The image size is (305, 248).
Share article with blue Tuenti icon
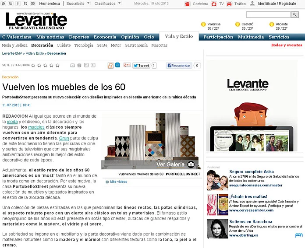click(117, 65)
